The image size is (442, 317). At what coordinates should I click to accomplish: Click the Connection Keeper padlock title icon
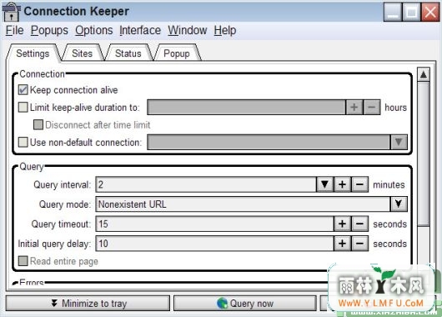pyautogui.click(x=12, y=12)
